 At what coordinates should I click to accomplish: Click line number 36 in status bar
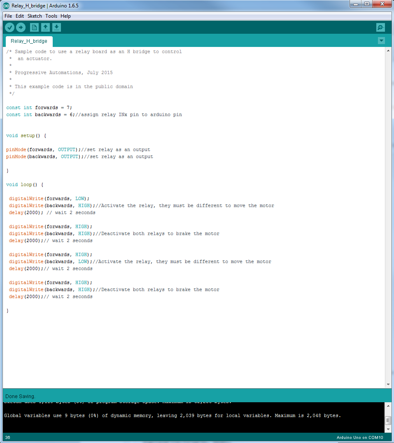8,437
